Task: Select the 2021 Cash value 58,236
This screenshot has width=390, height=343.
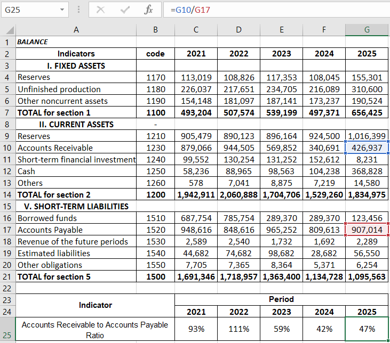Action: pos(196,171)
